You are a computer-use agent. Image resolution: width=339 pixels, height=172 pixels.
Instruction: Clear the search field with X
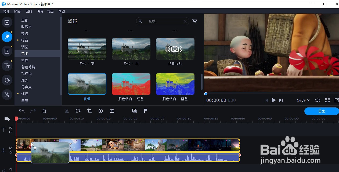click(185, 21)
